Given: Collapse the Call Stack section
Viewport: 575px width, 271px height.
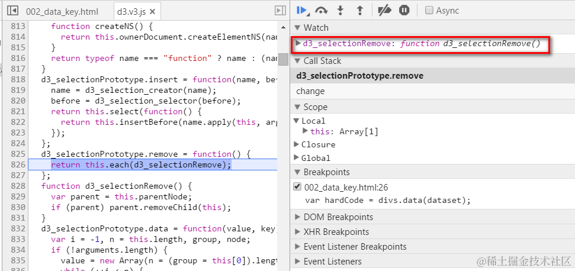Looking at the screenshot, I should [297, 61].
